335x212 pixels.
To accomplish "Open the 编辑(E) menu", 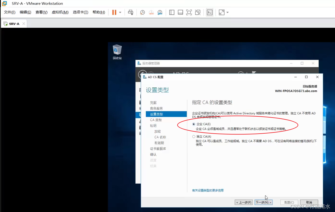I will point(25,12).
